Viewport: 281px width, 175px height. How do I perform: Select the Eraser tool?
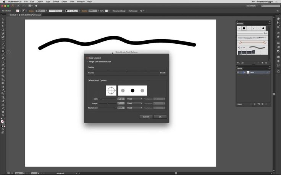(x=3, y=58)
